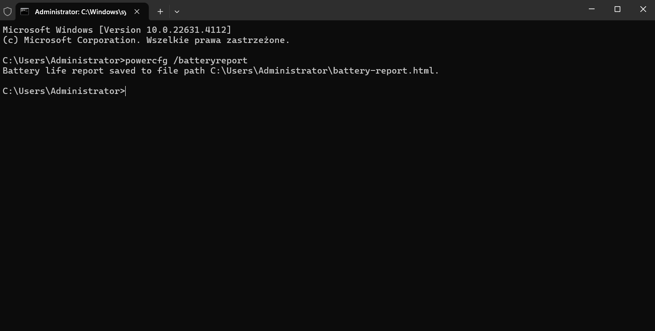This screenshot has width=655, height=331.
Task: Click the administrator shield icon
Action: [x=8, y=12]
